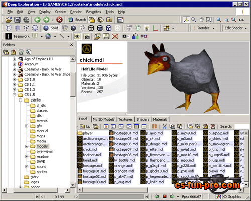
Task: Toggle the eye preview button
Action: pos(77,36)
